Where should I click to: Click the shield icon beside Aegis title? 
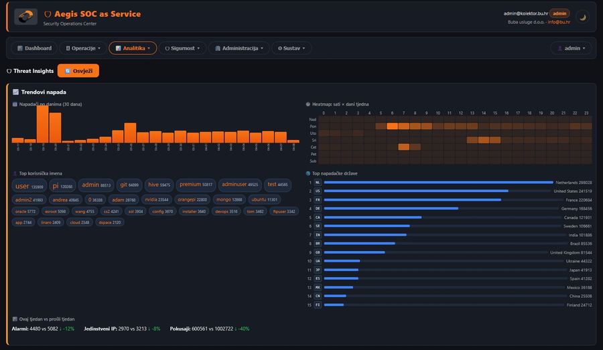click(x=48, y=14)
